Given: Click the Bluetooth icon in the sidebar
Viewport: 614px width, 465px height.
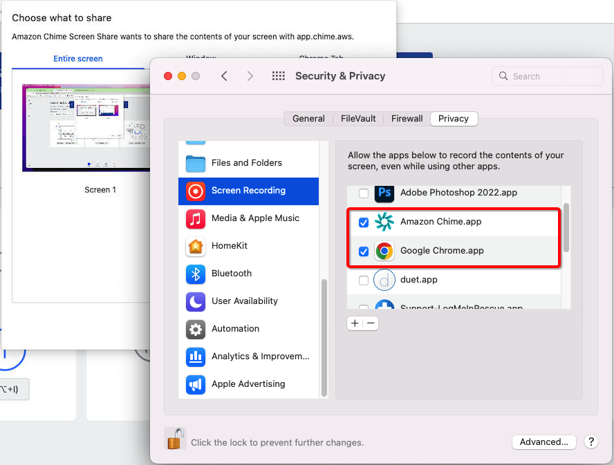Looking at the screenshot, I should coord(196,274).
